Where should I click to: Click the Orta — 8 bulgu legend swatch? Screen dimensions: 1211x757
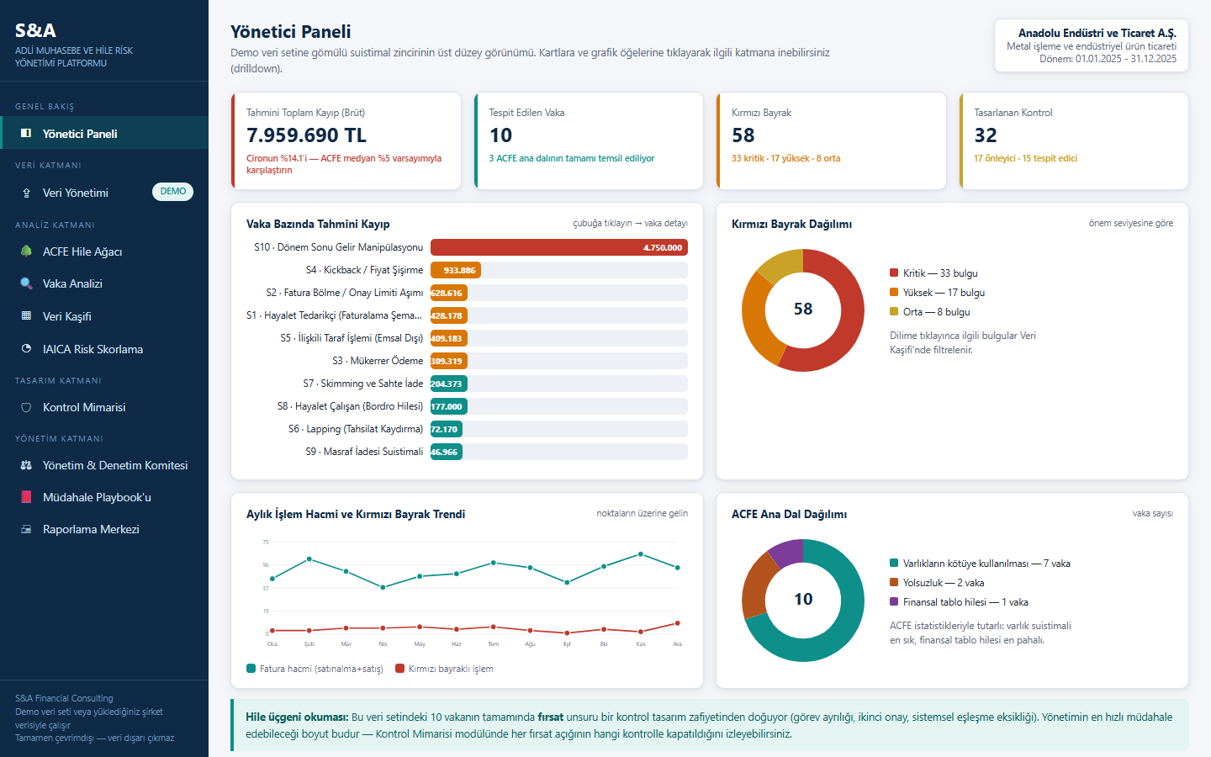pyautogui.click(x=894, y=312)
